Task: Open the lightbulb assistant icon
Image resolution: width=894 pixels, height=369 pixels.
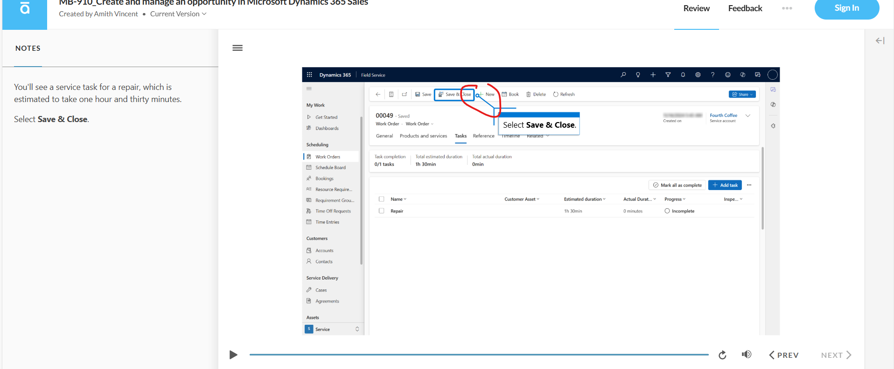Action: (638, 75)
